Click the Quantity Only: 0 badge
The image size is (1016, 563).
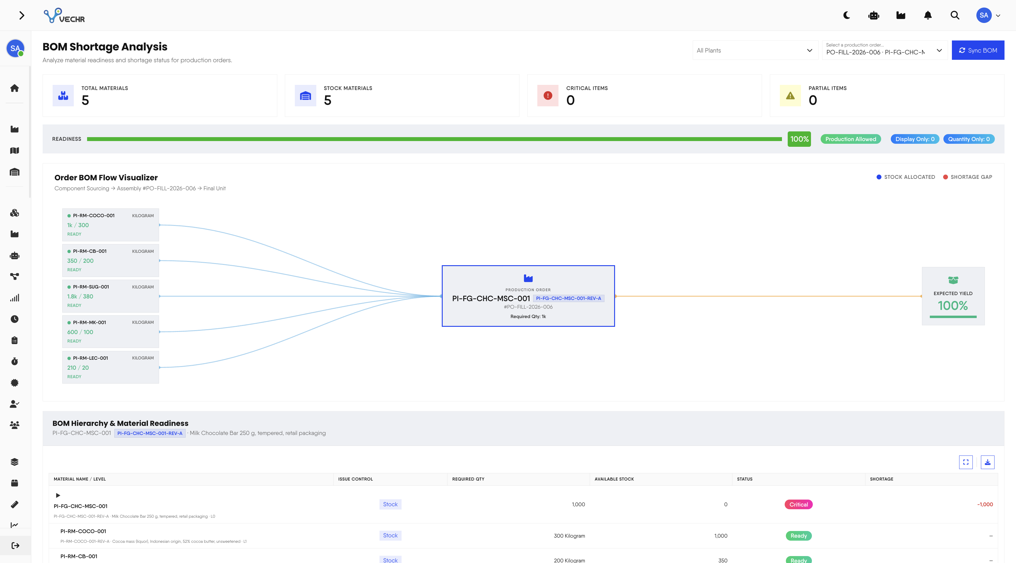pyautogui.click(x=969, y=139)
